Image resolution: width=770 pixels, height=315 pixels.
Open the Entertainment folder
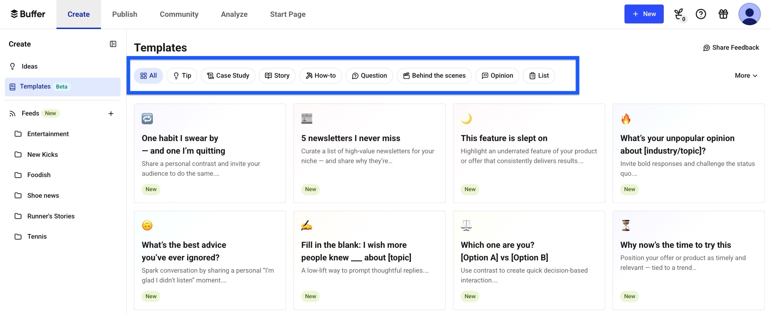(x=48, y=134)
